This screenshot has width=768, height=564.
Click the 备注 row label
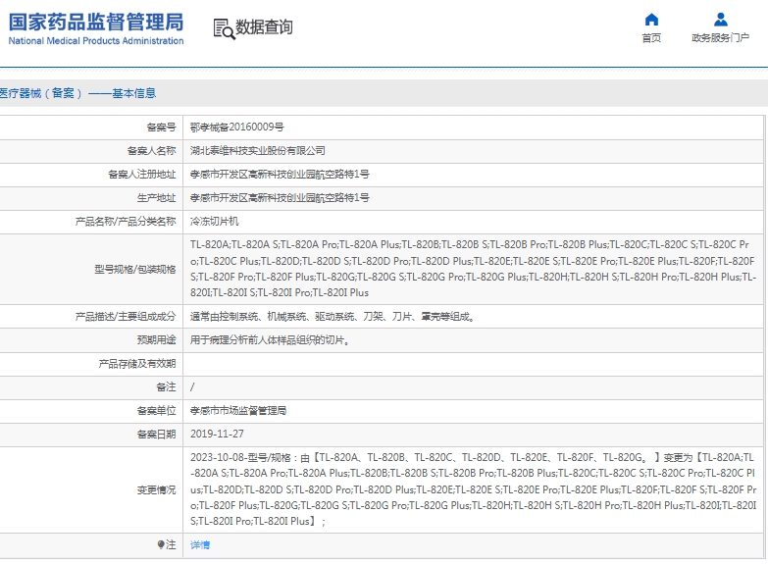pos(166,387)
